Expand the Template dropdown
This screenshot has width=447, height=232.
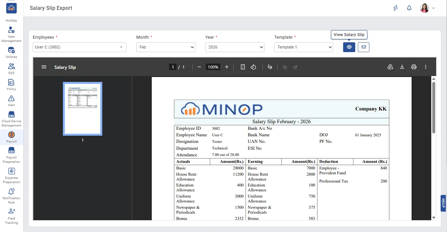tap(303, 47)
